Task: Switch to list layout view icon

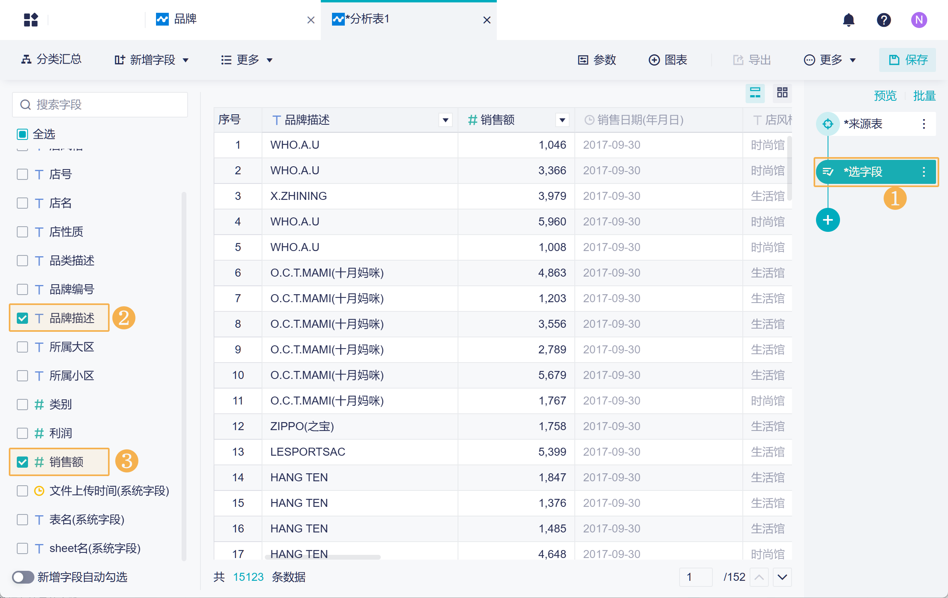Action: (755, 93)
